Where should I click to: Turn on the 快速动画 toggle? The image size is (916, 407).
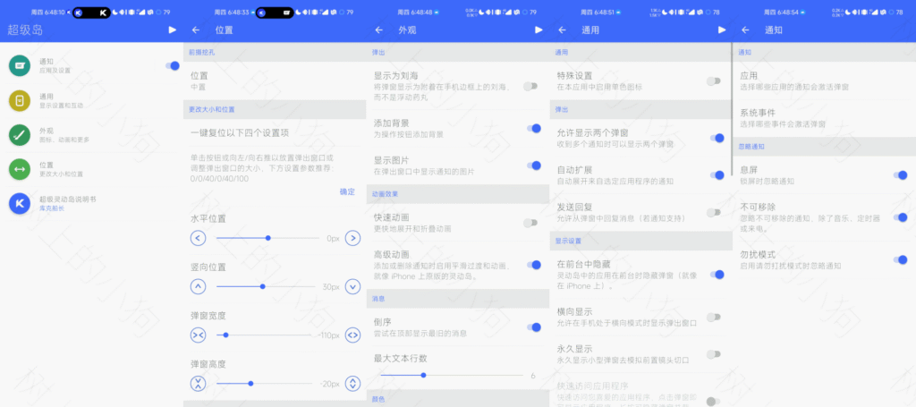pyautogui.click(x=530, y=222)
